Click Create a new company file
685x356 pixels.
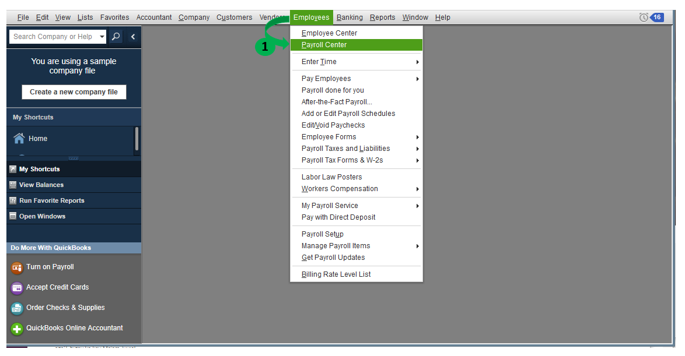click(x=74, y=91)
